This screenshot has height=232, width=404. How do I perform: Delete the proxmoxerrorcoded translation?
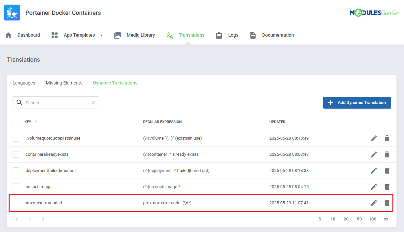point(387,203)
